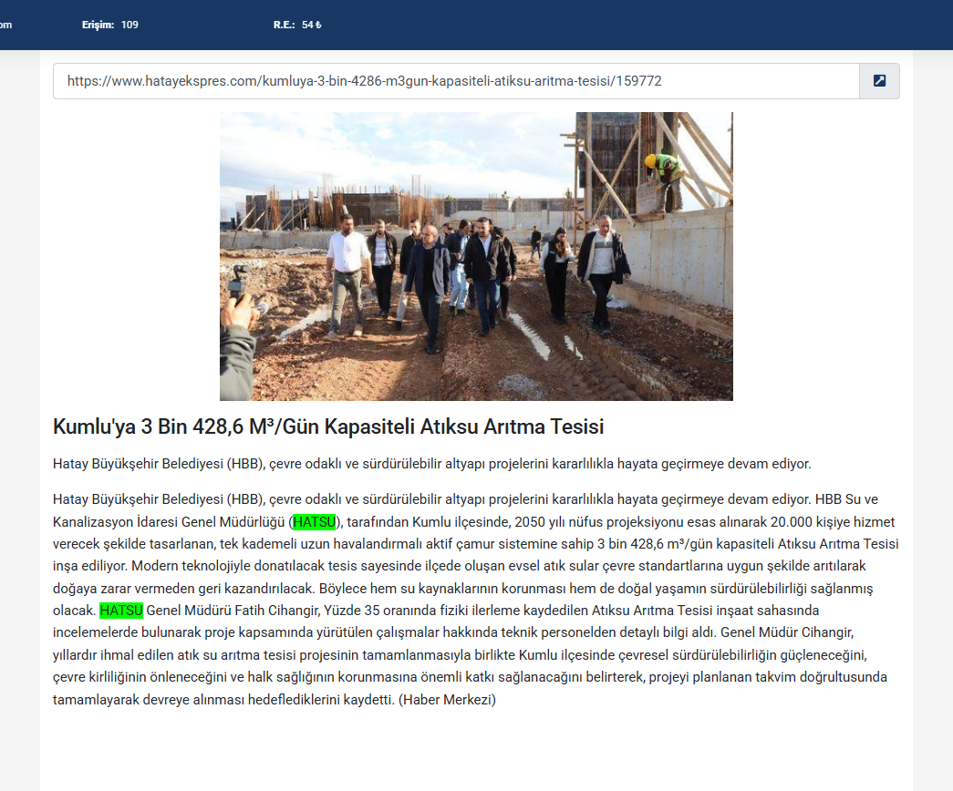Click the short summary paragraph under the headline
Screen dimensions: 953x791
431,464
